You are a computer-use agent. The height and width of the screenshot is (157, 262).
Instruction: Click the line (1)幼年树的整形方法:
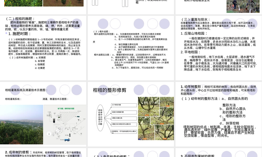point(201,99)
